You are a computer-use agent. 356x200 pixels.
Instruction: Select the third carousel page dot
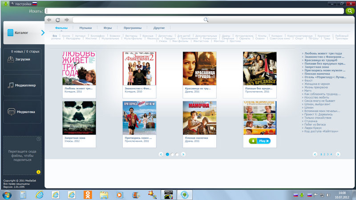click(177, 154)
